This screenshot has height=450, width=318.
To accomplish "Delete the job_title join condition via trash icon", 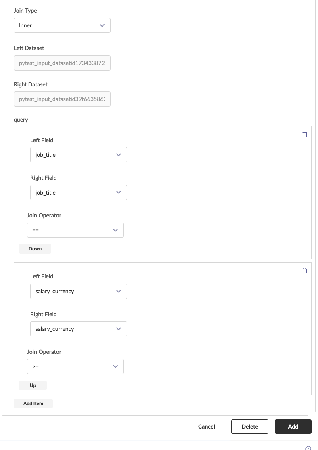I will point(305,135).
